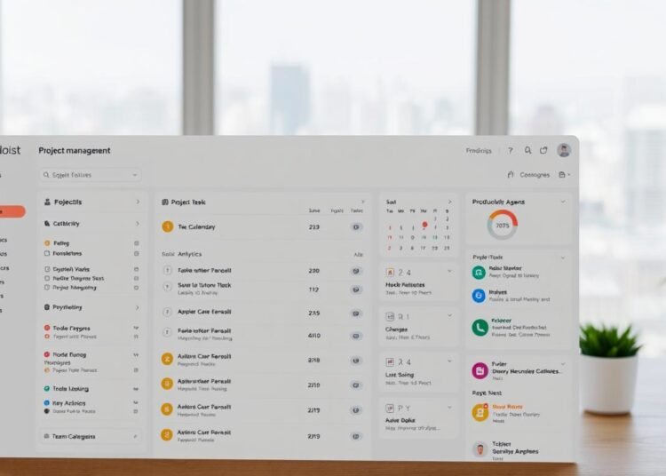Click into the search filter field
Screen dimensions: 666x476
pyautogui.click(x=91, y=175)
